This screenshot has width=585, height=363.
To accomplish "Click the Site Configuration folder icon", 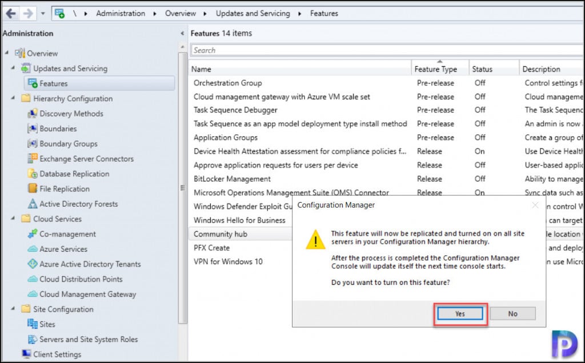I will click(x=26, y=309).
